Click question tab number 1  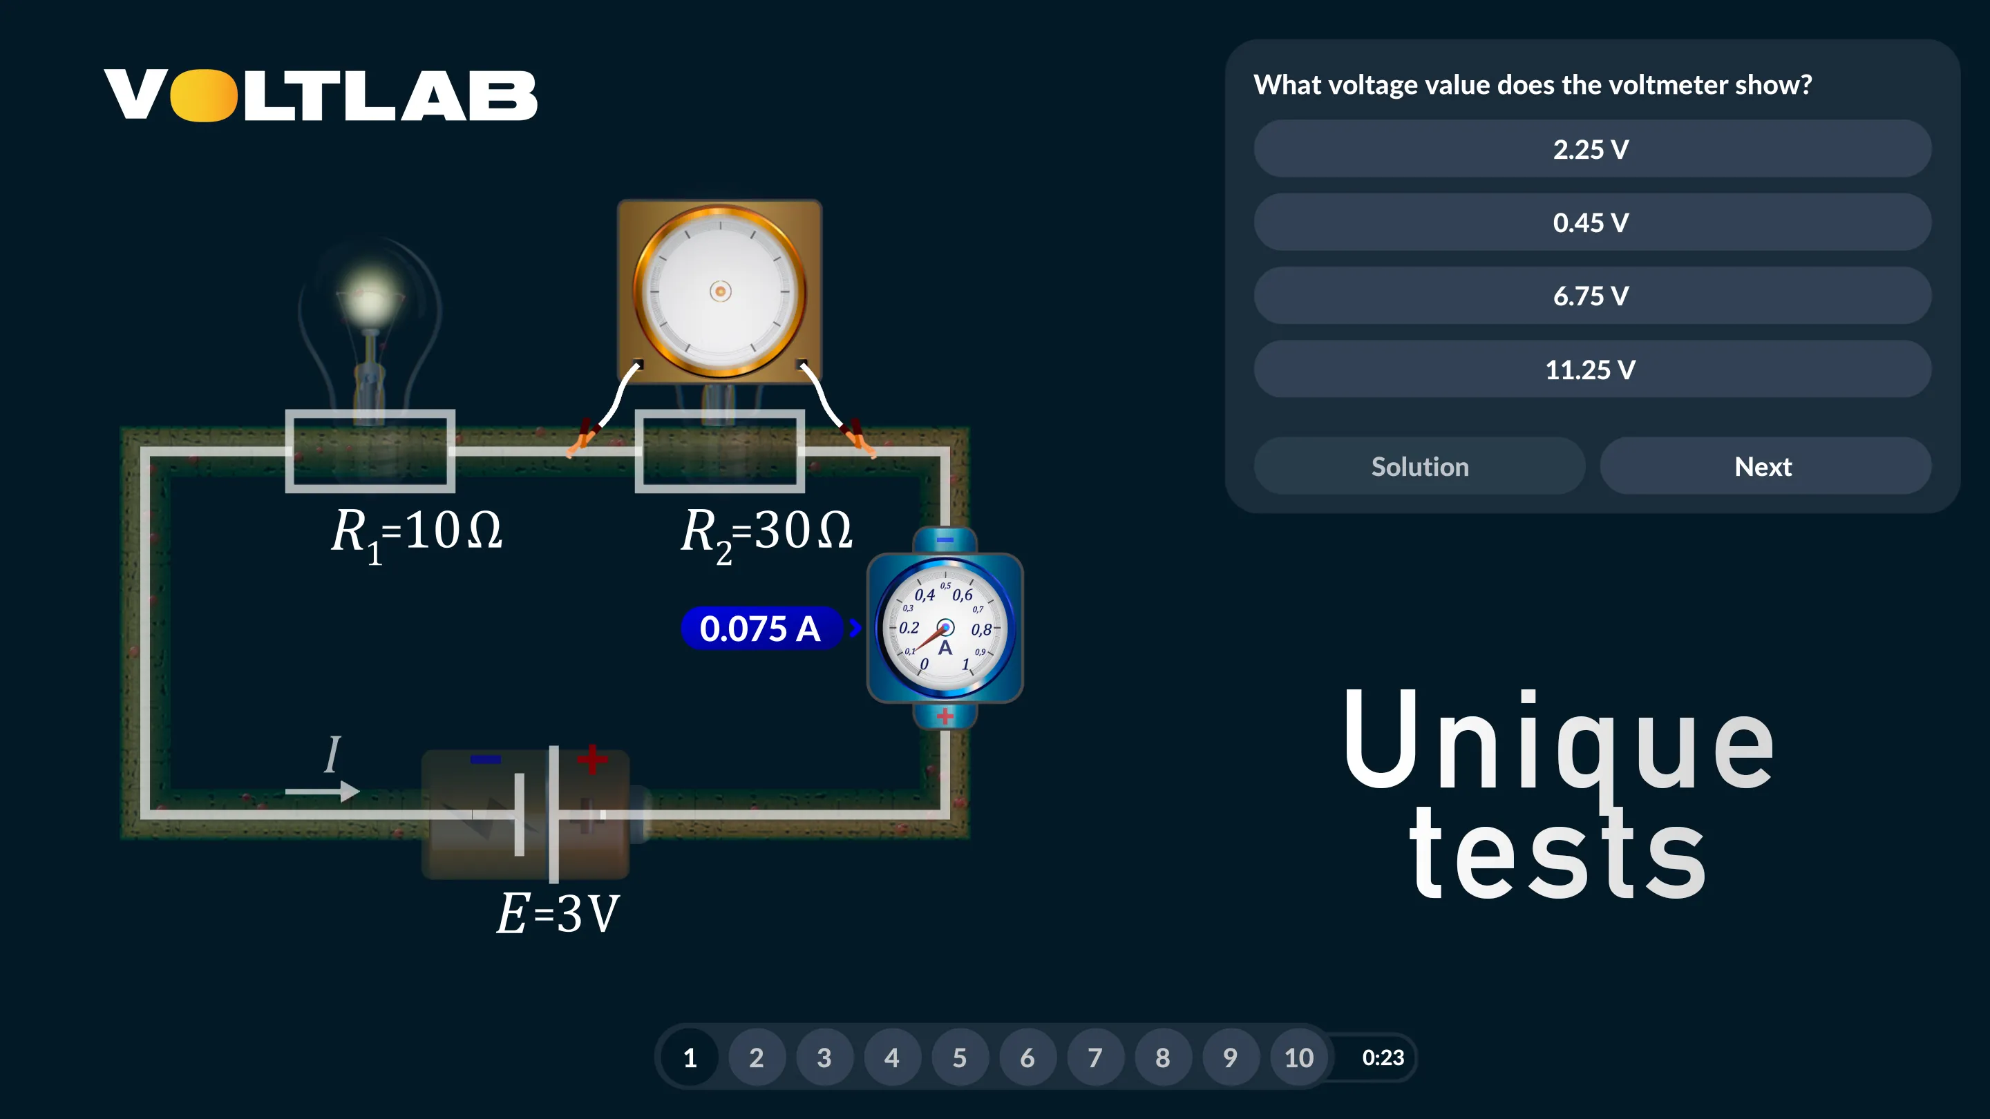point(692,1056)
